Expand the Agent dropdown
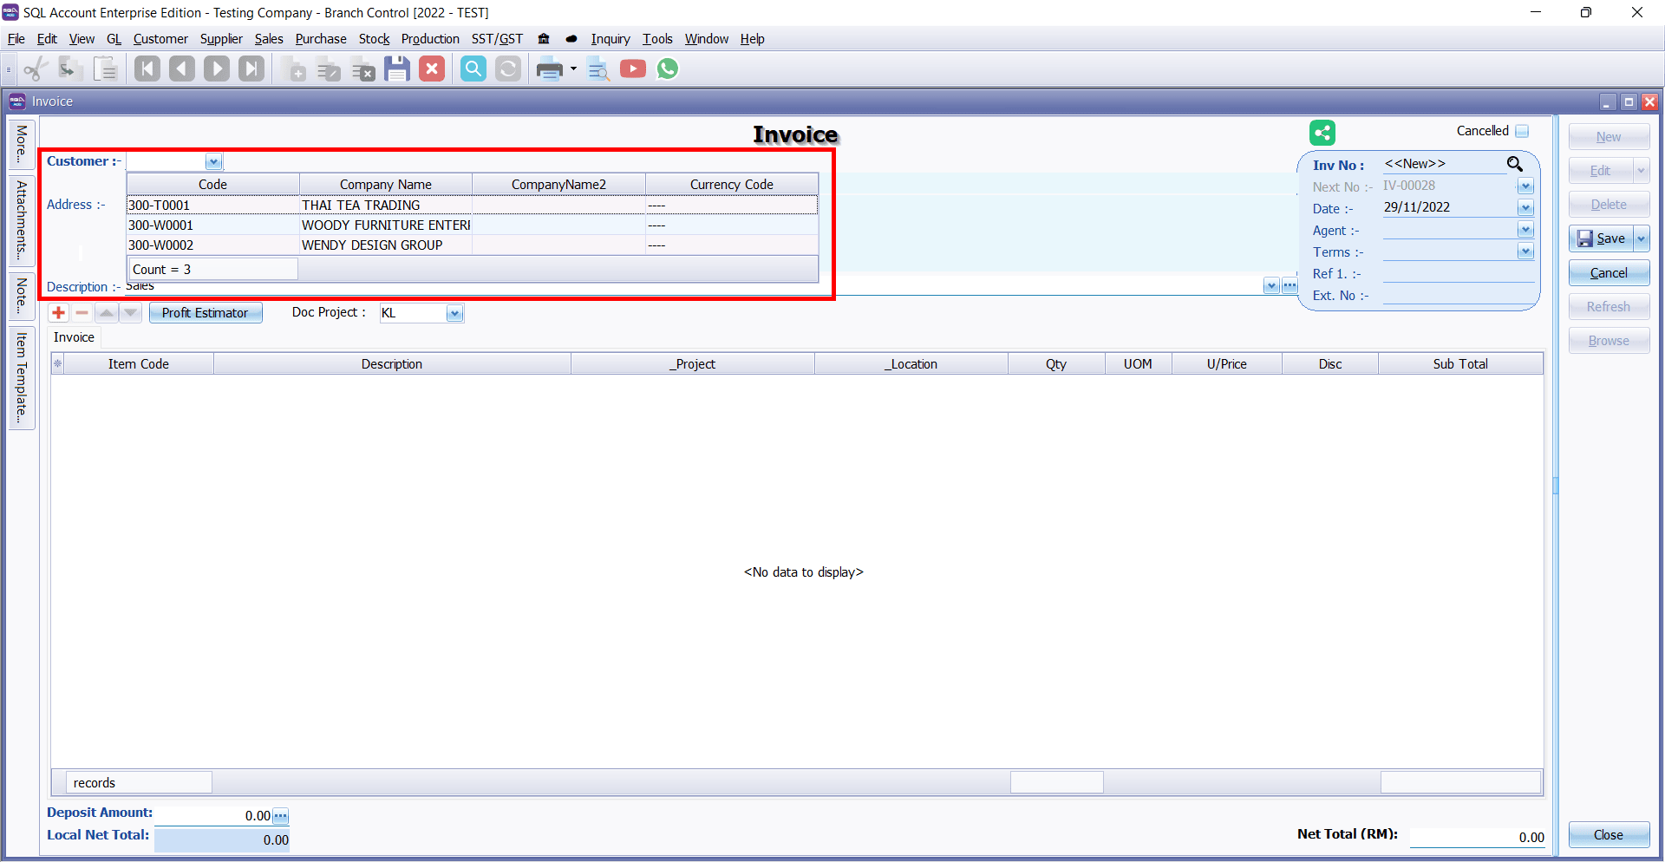 click(x=1525, y=230)
